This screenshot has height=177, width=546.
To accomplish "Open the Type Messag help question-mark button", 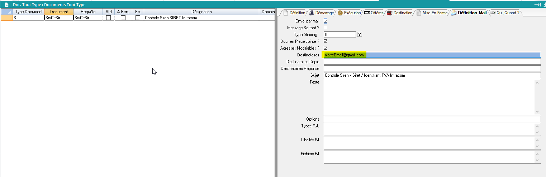I will click(x=360, y=35).
